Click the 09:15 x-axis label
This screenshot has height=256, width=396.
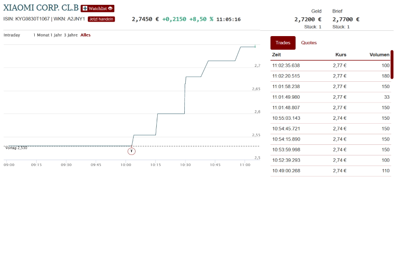(36, 165)
